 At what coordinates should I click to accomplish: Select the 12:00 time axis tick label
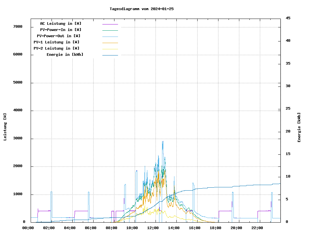click(153, 228)
